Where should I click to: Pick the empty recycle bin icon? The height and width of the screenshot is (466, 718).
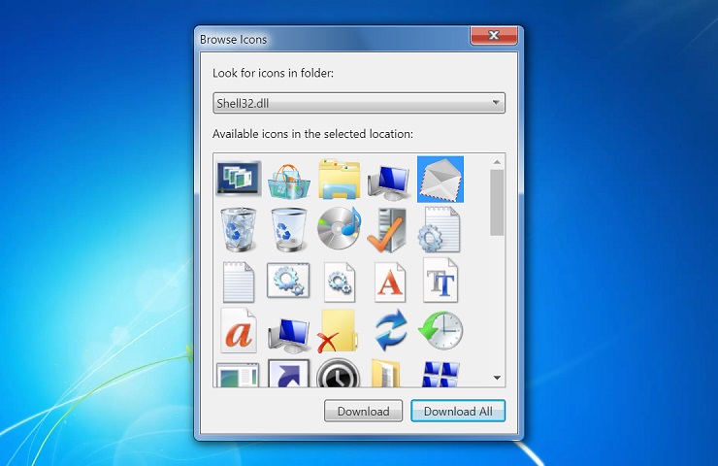pyautogui.click(x=288, y=229)
